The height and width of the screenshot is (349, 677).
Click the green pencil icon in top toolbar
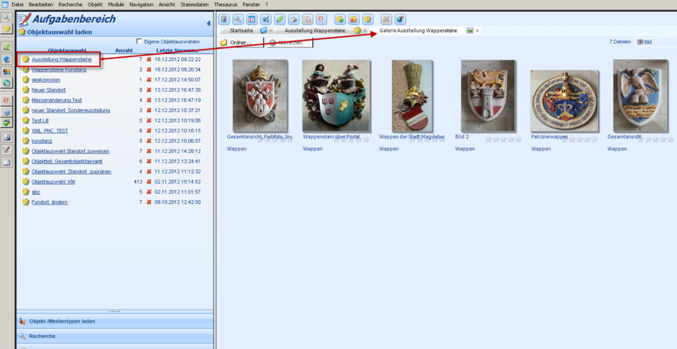(x=280, y=19)
